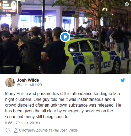Click the Twitter bird logo
Viewport: 131px width, 136px height.
pyautogui.click(x=123, y=80)
